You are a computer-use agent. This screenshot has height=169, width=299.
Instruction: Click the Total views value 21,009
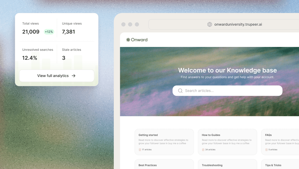click(x=31, y=32)
